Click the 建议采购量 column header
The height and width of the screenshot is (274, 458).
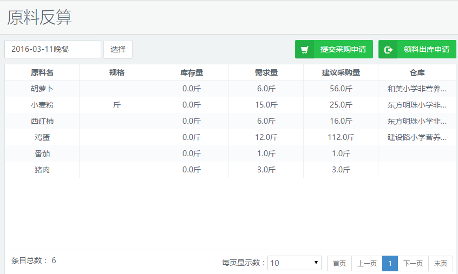tap(341, 72)
